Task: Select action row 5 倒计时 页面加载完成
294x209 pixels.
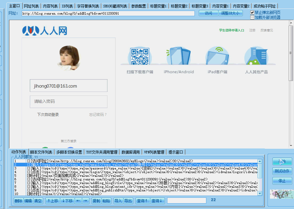Action: click(x=136, y=176)
